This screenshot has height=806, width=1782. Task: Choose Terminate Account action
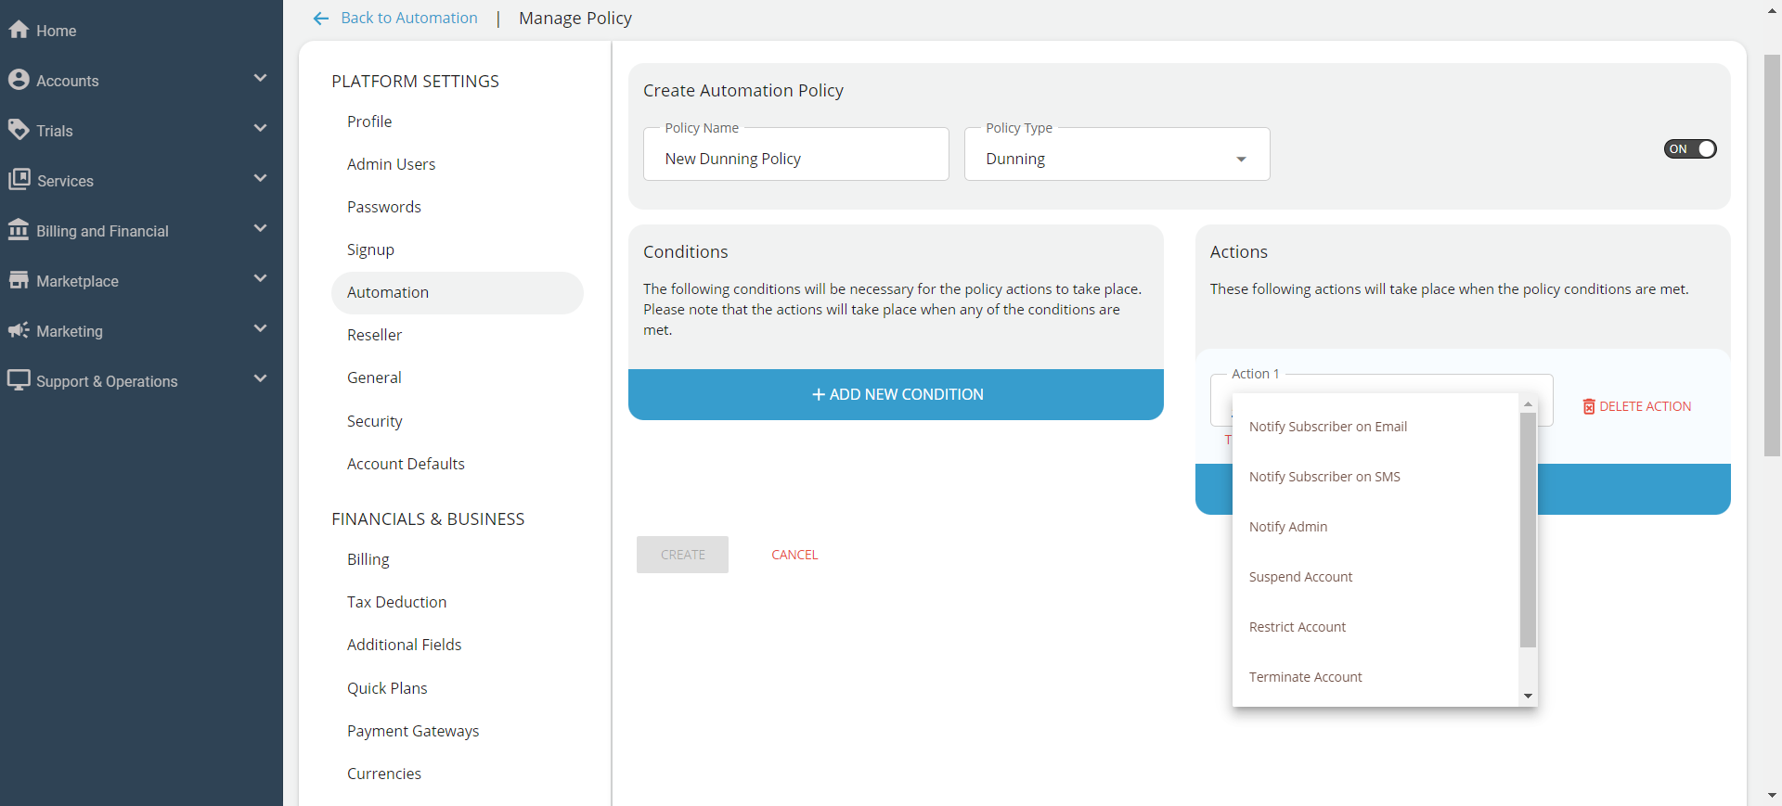coord(1375,677)
